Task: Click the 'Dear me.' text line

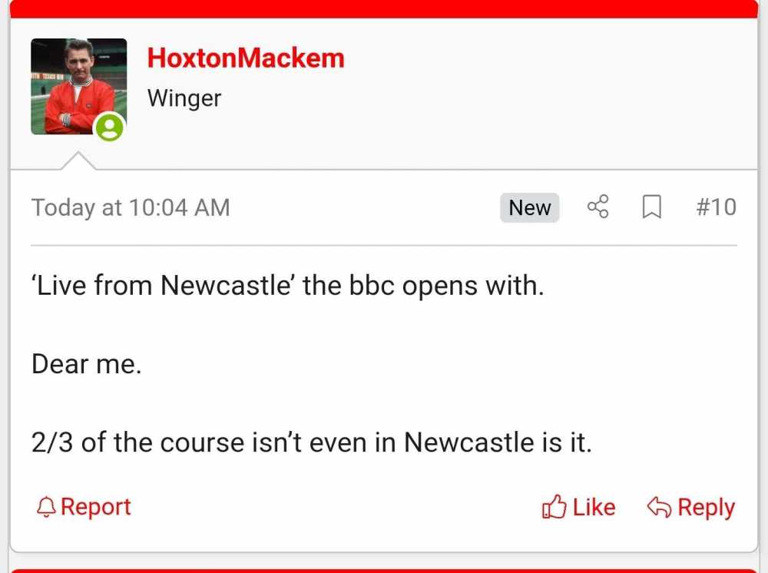Action: (87, 364)
